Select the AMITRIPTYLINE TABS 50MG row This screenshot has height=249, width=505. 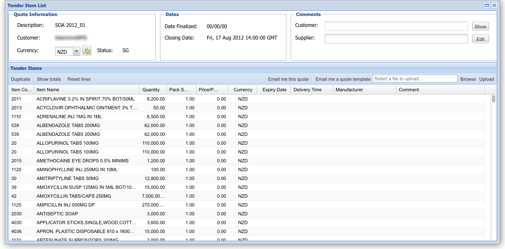[247, 178]
